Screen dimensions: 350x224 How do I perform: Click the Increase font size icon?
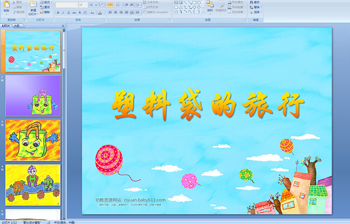click(91, 4)
